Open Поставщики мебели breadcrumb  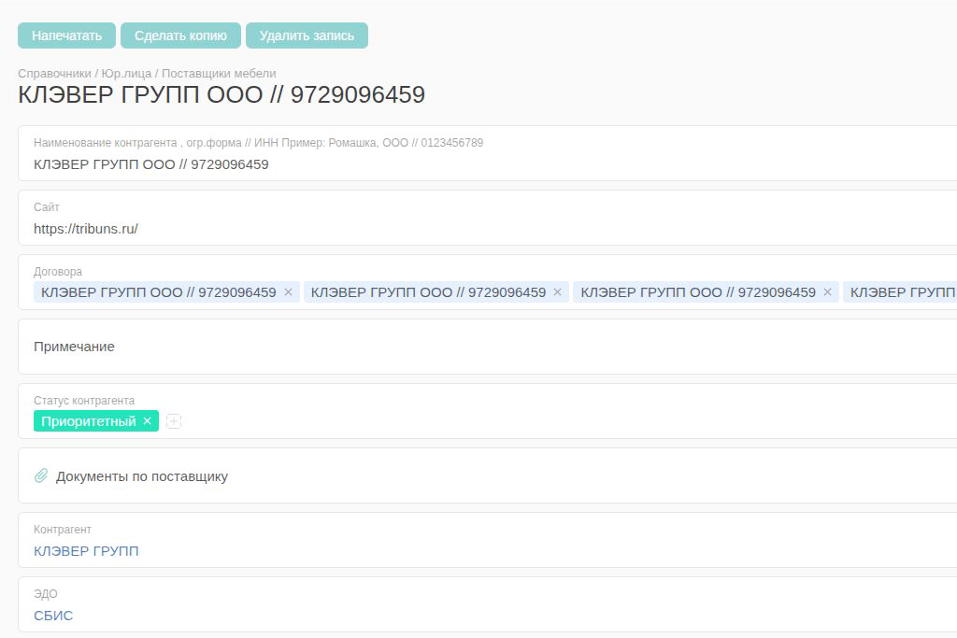pos(219,73)
